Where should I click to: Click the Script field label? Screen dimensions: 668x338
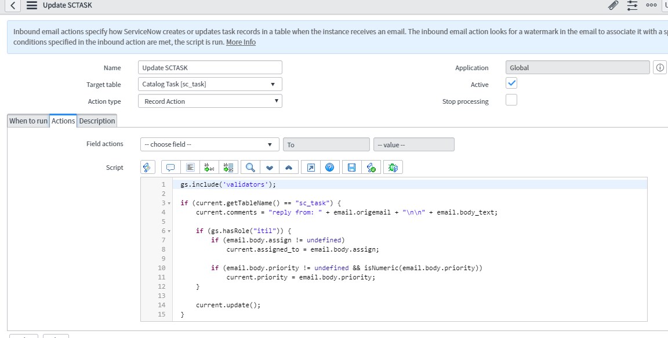click(115, 168)
